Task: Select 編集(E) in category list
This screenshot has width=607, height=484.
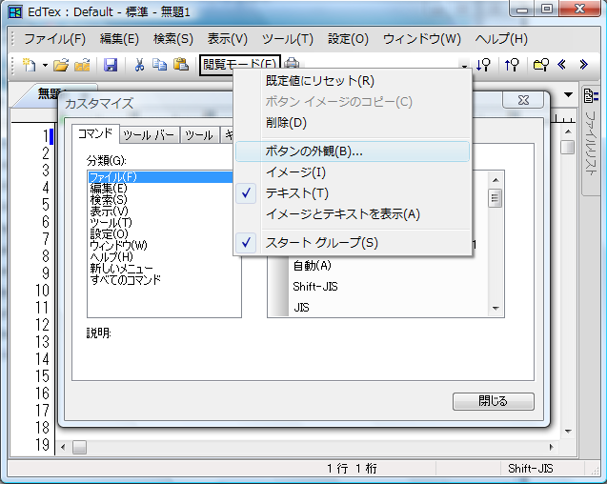Action: tap(109, 189)
